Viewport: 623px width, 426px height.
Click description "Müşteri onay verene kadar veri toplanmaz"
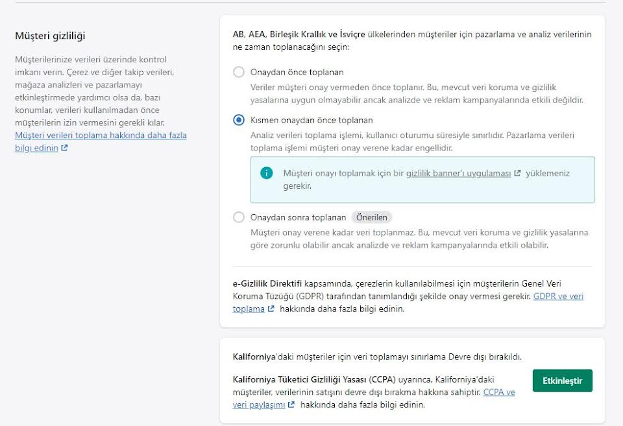pos(333,232)
